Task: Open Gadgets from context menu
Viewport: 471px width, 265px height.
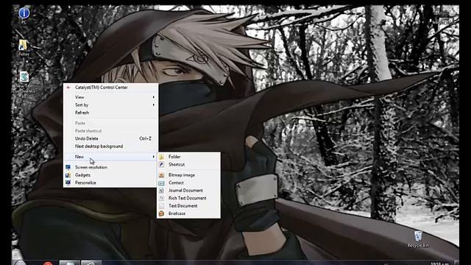Action: coord(110,175)
